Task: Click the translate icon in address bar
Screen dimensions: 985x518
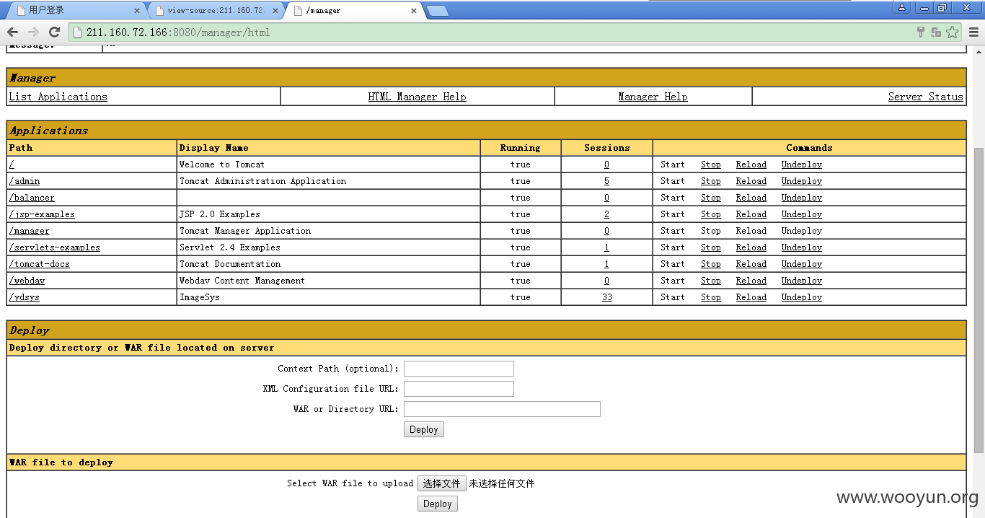Action: point(936,32)
